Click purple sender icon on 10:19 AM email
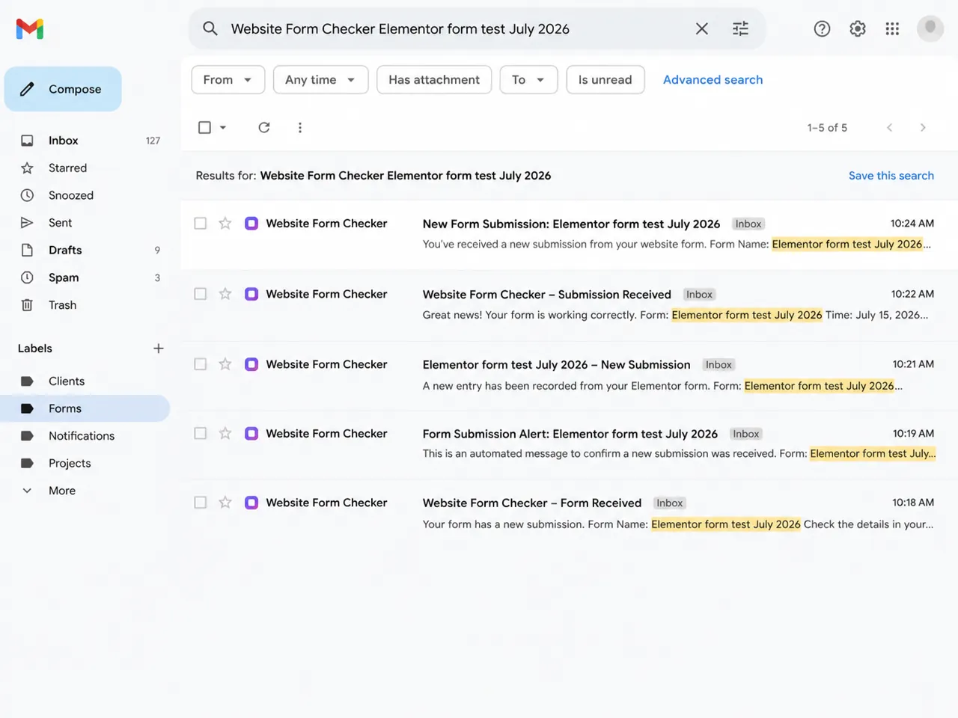 pyautogui.click(x=251, y=433)
